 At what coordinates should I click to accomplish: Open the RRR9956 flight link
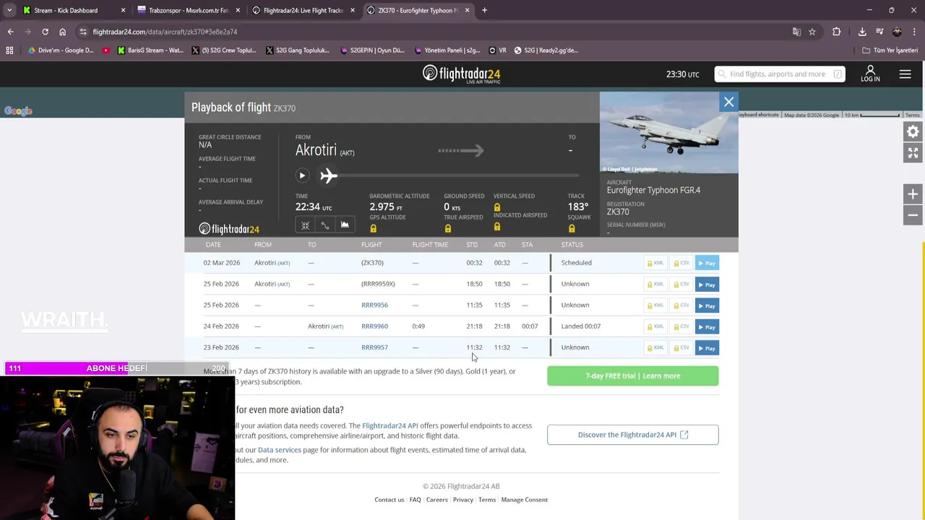[x=374, y=305]
